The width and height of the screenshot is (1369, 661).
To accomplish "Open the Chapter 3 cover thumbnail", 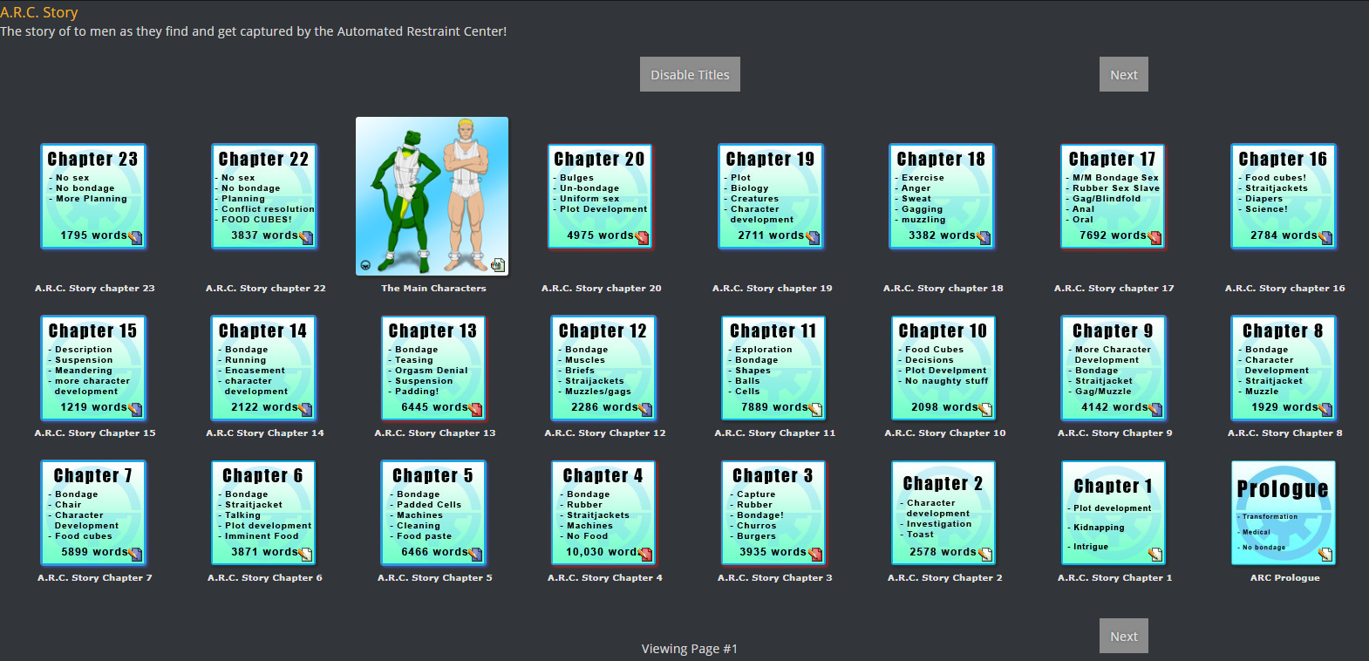I will coord(773,513).
